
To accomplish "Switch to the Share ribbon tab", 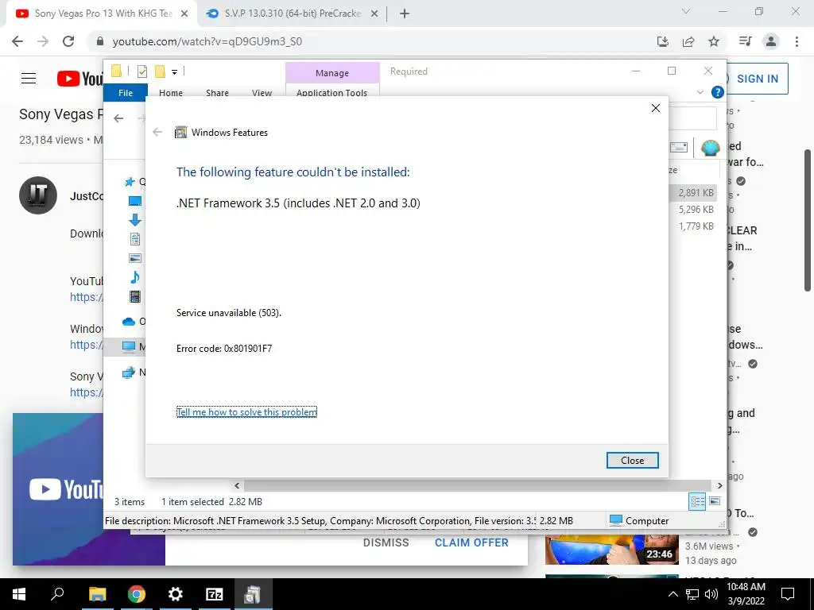I will pyautogui.click(x=217, y=93).
